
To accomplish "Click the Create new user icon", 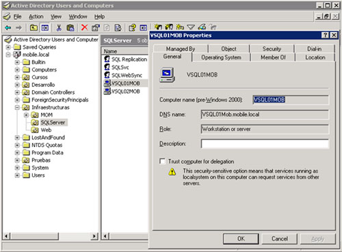I will click(x=158, y=27).
